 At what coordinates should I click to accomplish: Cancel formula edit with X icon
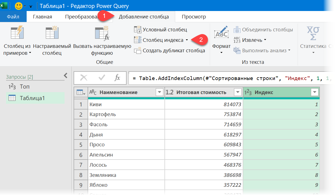pyautogui.click(x=83, y=78)
